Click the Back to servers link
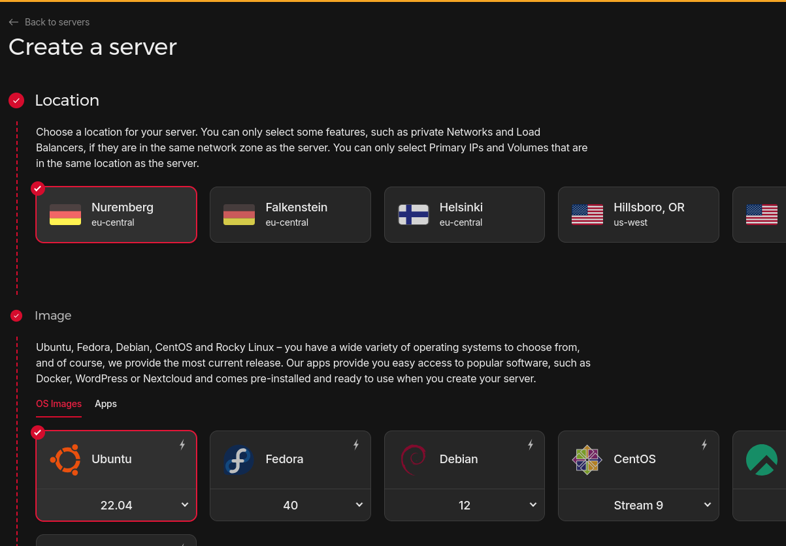This screenshot has height=546, width=786. coord(49,22)
